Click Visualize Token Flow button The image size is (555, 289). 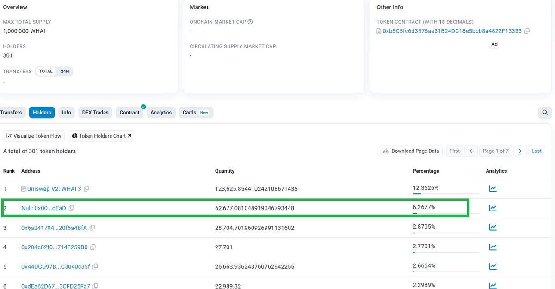[x=34, y=136]
